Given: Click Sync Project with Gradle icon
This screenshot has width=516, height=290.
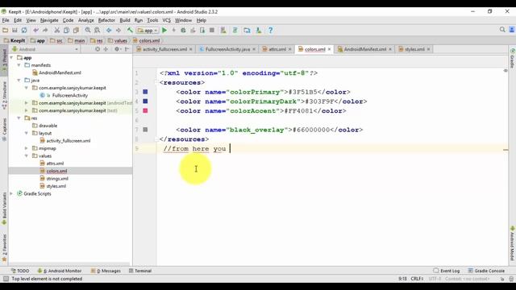Looking at the screenshot, I should 235,31.
